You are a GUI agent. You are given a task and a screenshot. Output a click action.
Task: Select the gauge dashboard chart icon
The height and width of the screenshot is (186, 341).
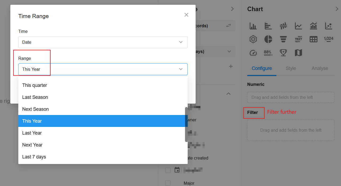(253, 53)
